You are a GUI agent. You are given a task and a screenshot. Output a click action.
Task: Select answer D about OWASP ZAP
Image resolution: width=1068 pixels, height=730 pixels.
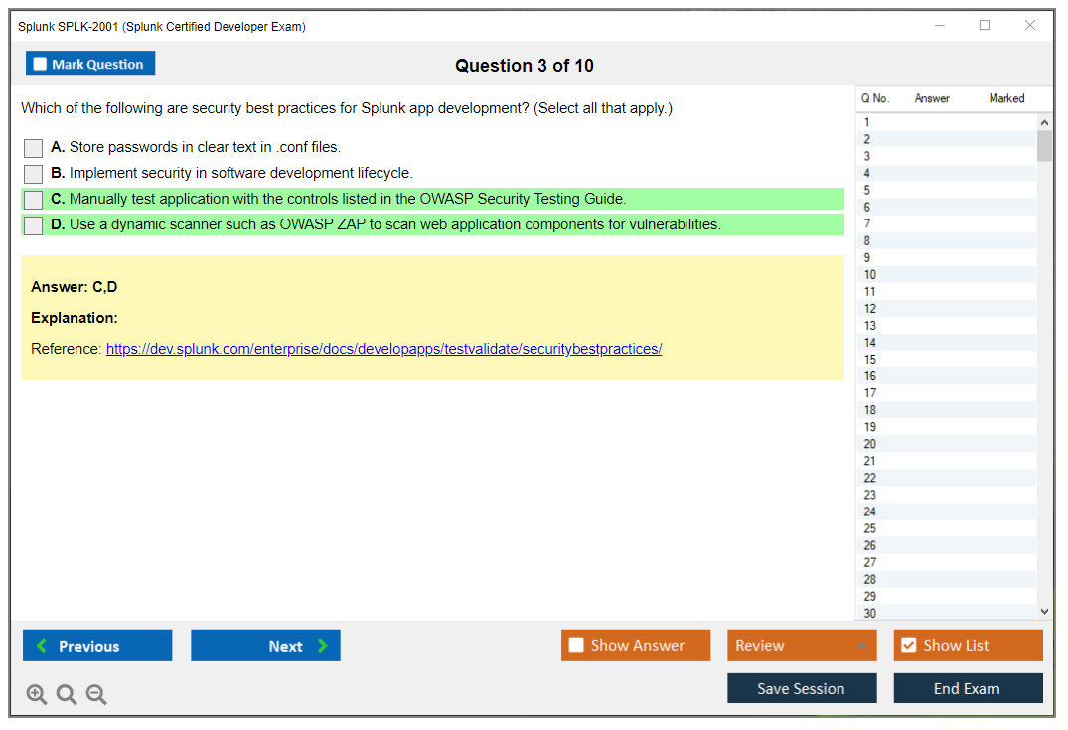(x=34, y=225)
